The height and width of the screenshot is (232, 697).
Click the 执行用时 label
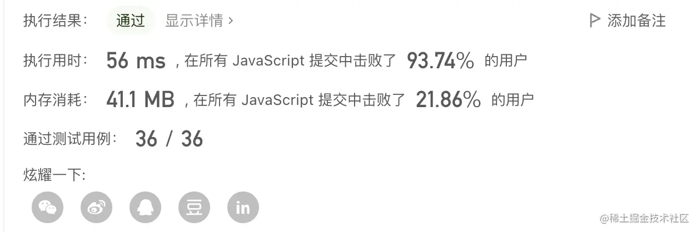[x=56, y=60]
